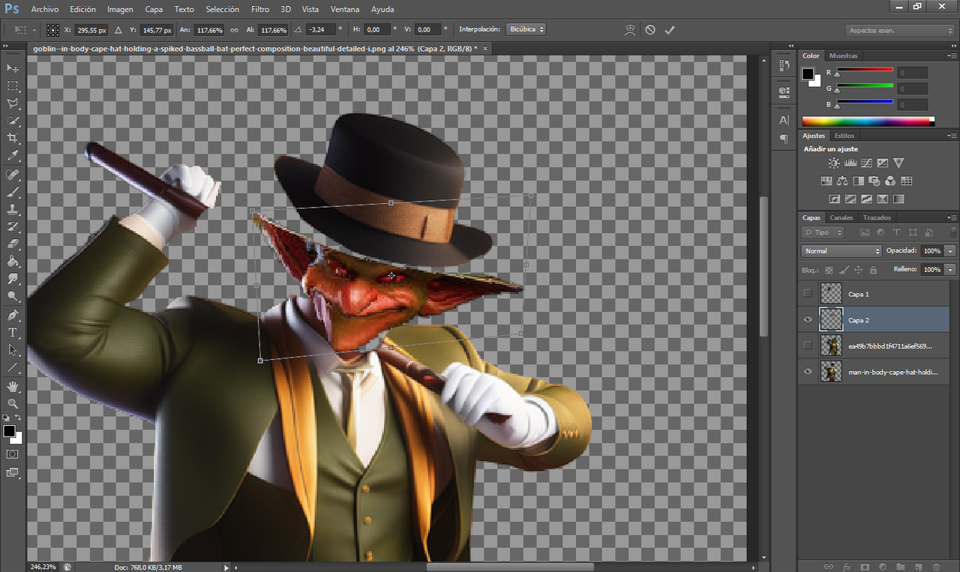Select the Zoom tool in the toolbox
The width and height of the screenshot is (960, 572).
13,403
